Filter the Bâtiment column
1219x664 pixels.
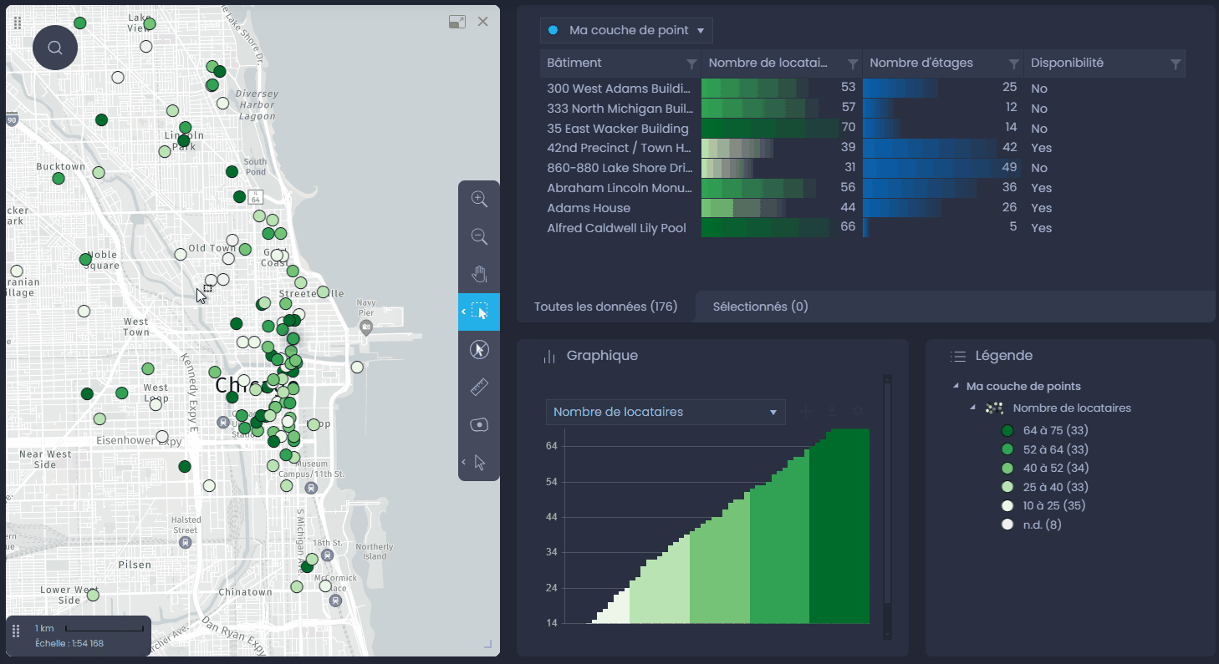[x=691, y=63]
